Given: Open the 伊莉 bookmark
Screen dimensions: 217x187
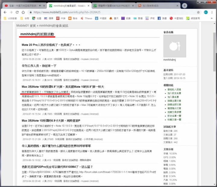Looking at the screenshot, I should pos(150,18).
